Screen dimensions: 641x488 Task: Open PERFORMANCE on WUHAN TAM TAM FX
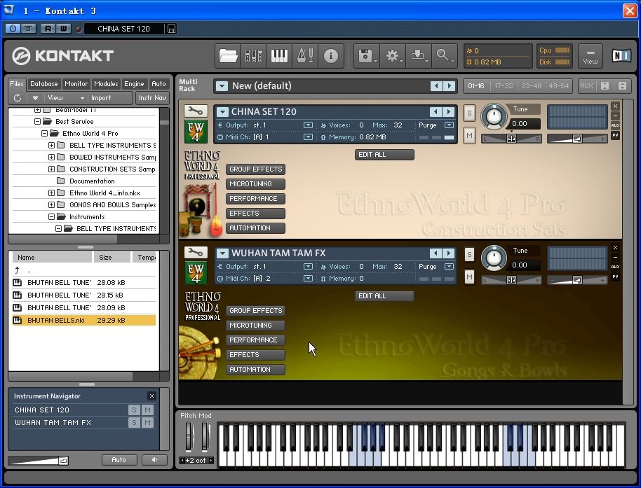pos(255,340)
